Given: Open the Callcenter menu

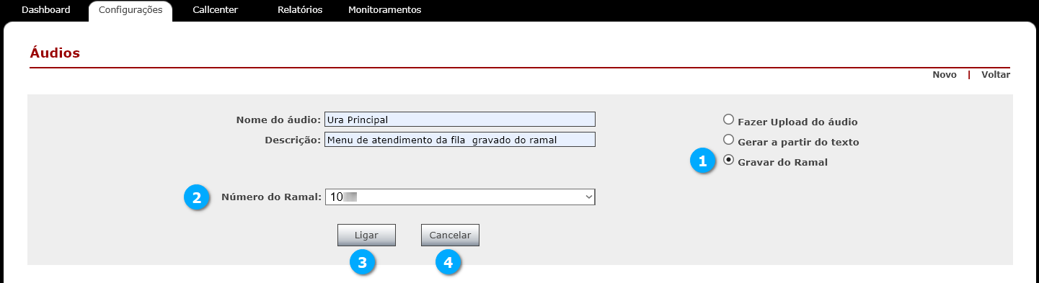Looking at the screenshot, I should [216, 10].
